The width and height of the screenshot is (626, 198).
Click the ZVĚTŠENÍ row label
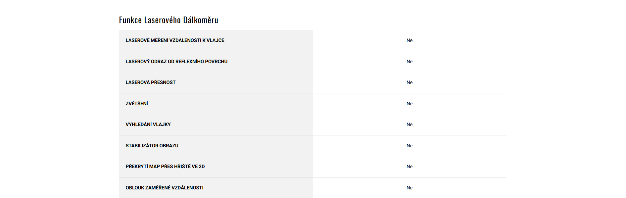pos(137,104)
